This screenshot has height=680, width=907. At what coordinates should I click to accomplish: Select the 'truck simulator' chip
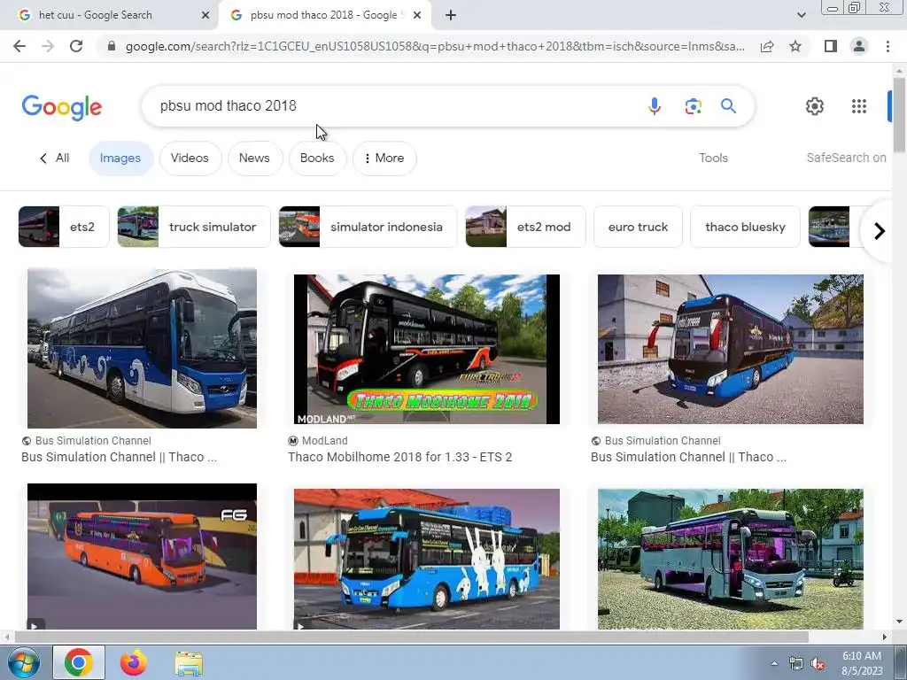(194, 227)
